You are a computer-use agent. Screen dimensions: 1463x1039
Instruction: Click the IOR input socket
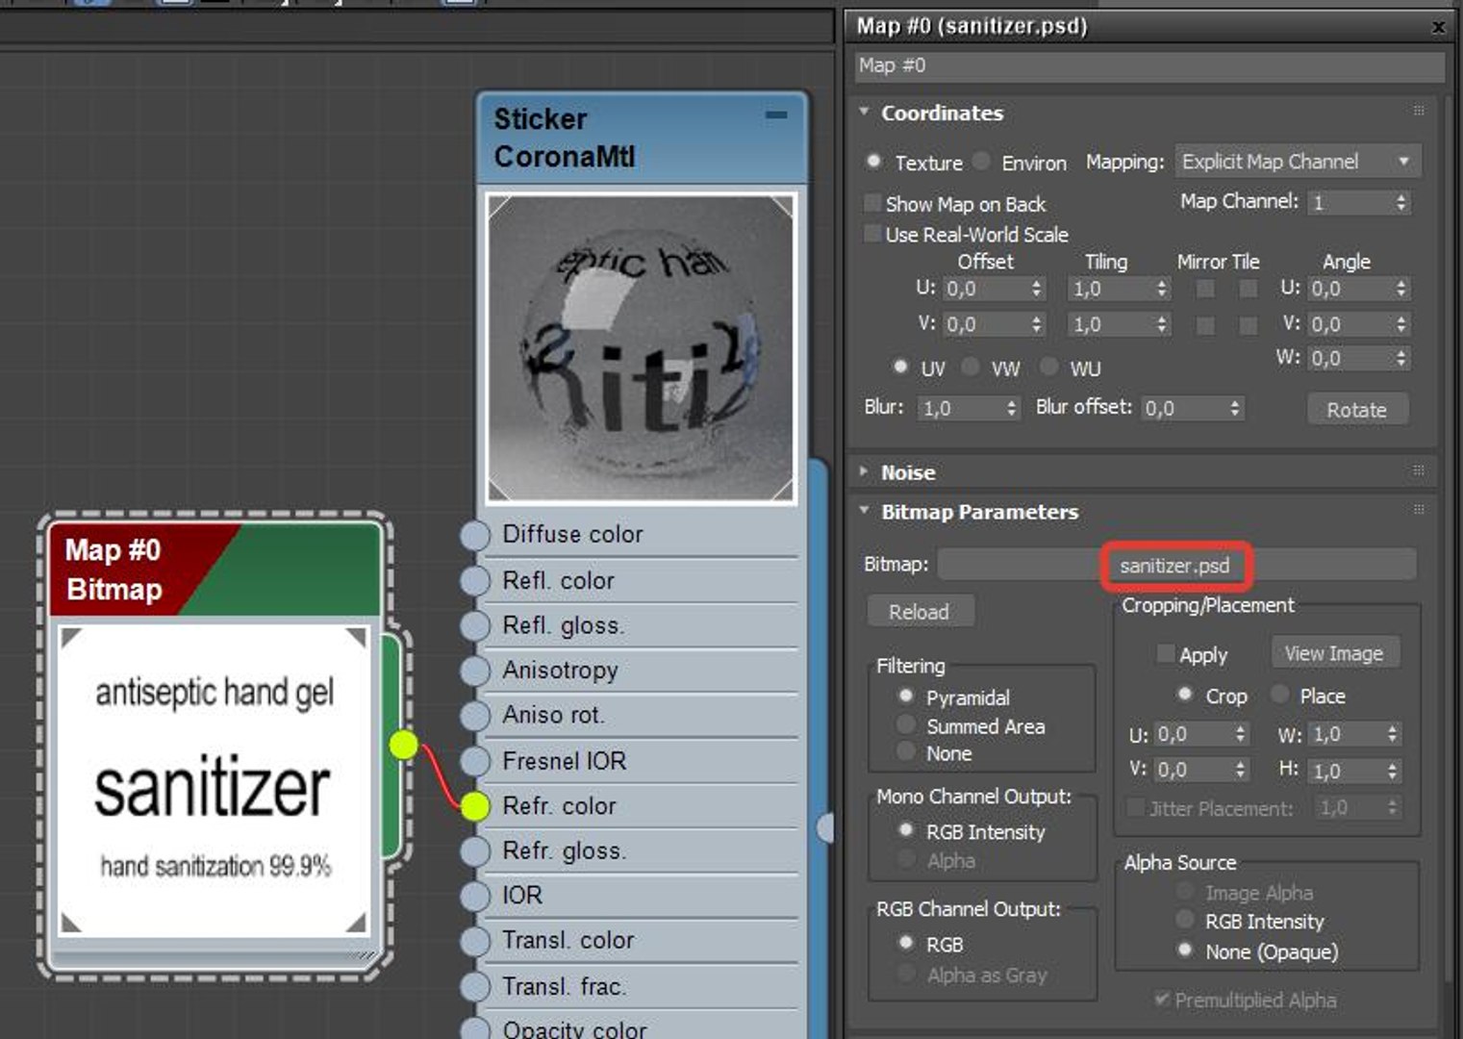click(475, 896)
